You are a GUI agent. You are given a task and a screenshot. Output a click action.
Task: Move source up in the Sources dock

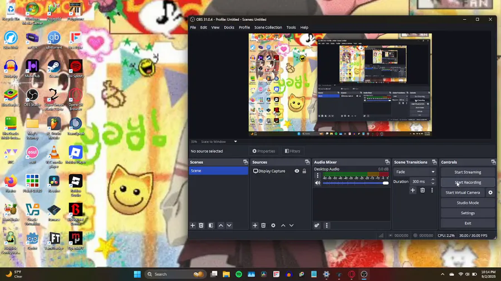click(x=283, y=225)
